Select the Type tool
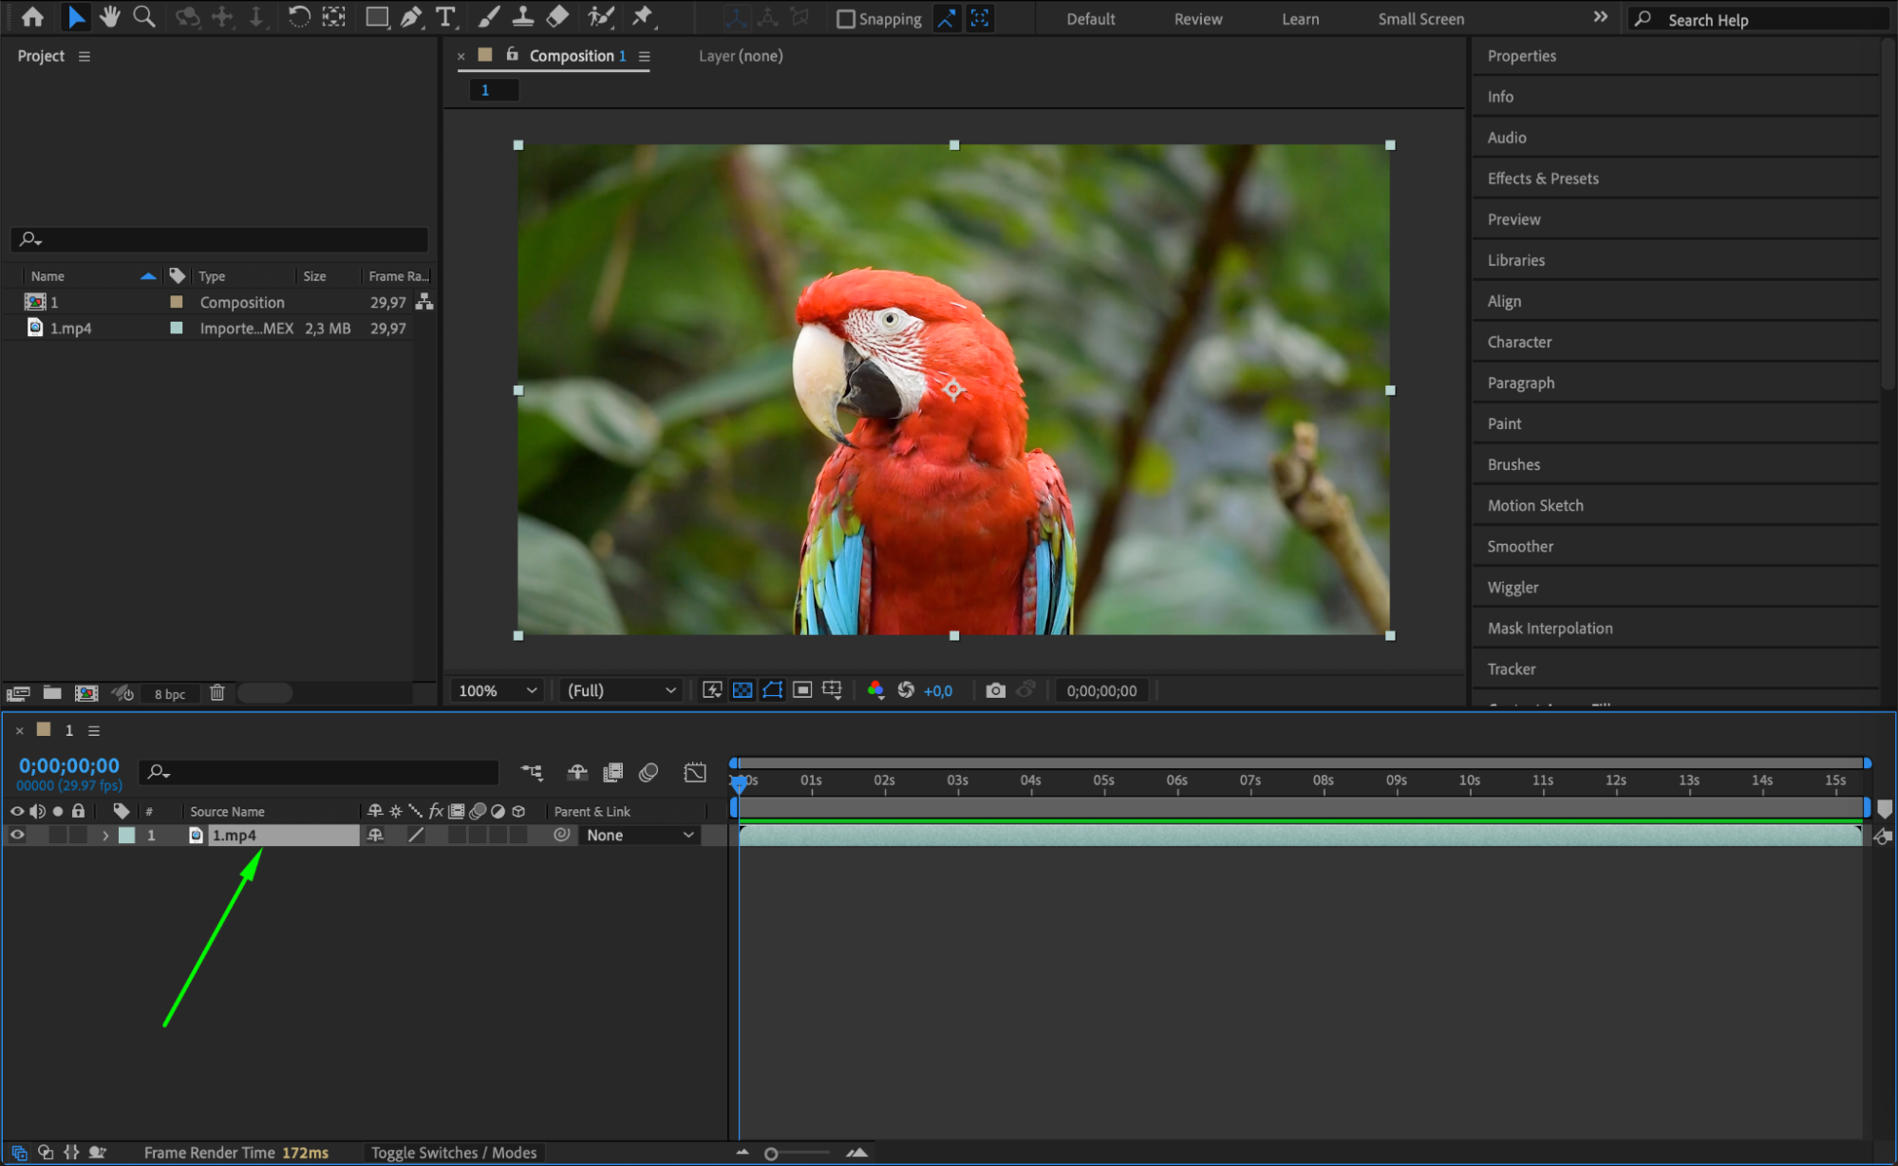Screen dimensions: 1898x1166 pos(444,16)
